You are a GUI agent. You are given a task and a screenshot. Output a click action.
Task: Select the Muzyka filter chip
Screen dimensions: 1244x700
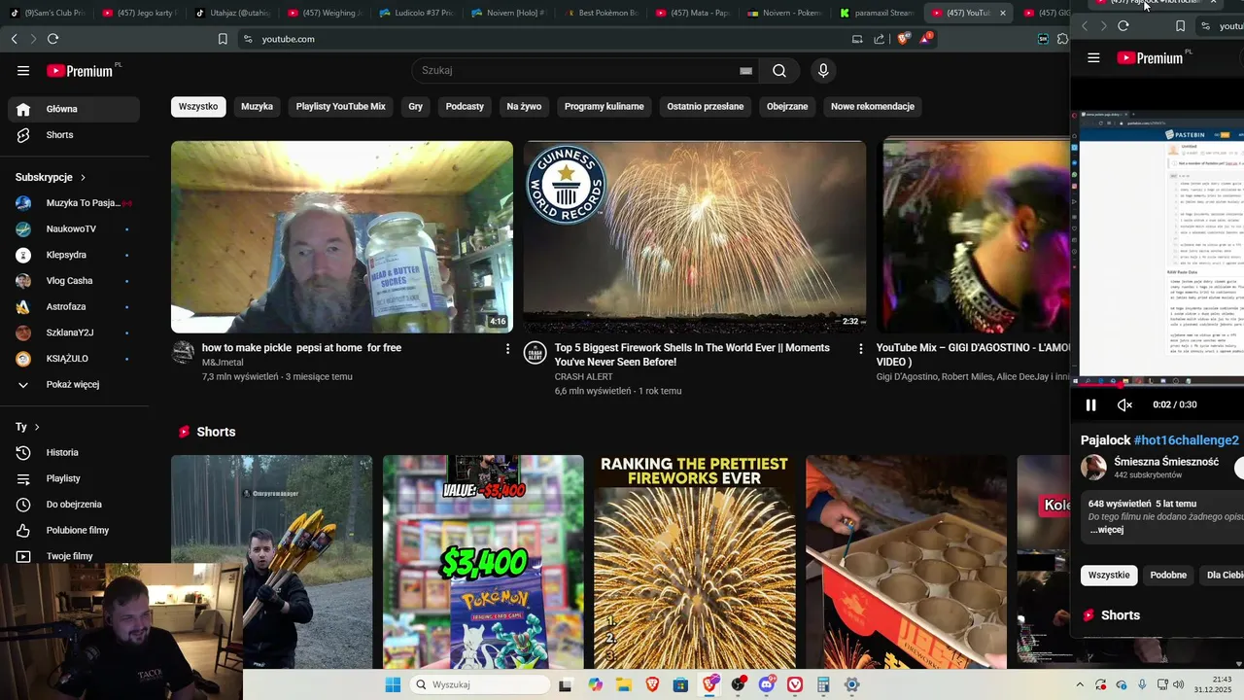click(x=257, y=107)
